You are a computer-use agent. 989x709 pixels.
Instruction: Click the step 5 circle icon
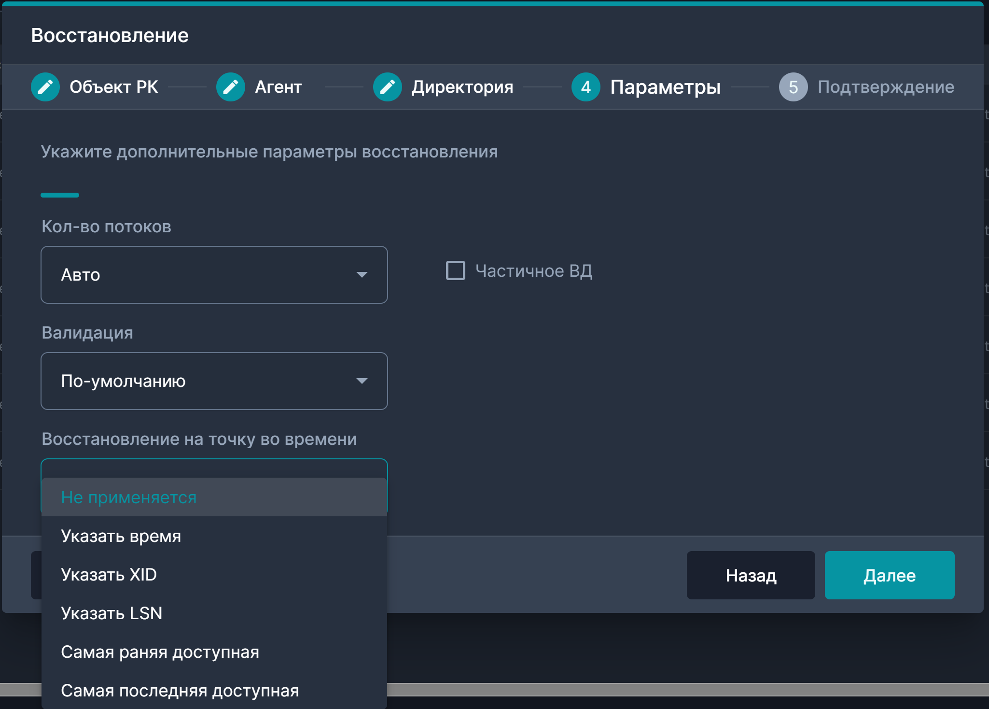tap(793, 87)
